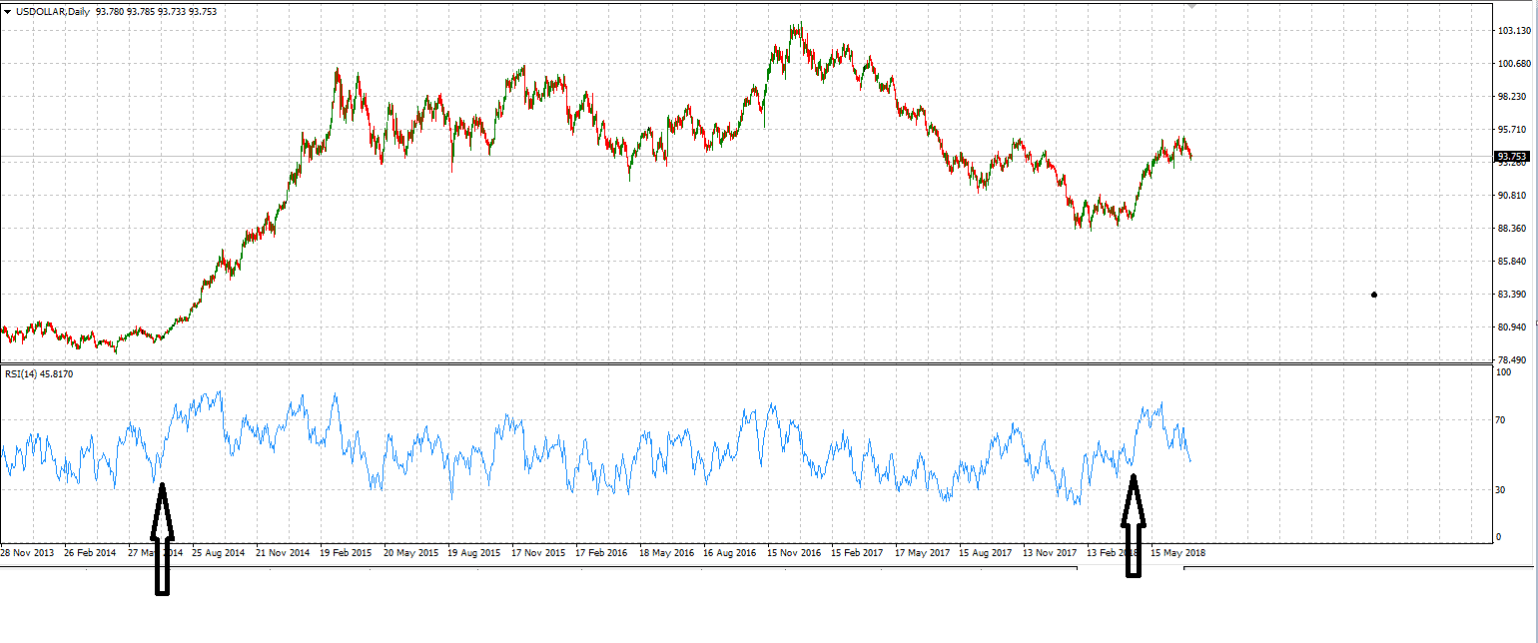The image size is (1538, 643).
Task: Click the RSI 30 level label
Action: [x=1500, y=490]
